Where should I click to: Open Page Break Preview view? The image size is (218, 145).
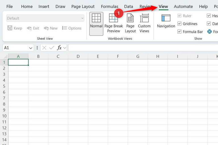click(114, 24)
